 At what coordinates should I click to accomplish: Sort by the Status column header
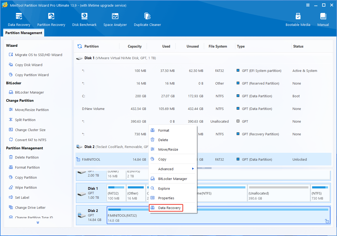coord(298,46)
